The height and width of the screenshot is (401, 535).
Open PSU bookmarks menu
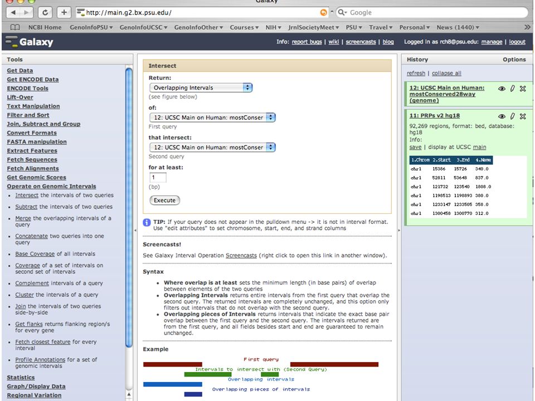354,27
